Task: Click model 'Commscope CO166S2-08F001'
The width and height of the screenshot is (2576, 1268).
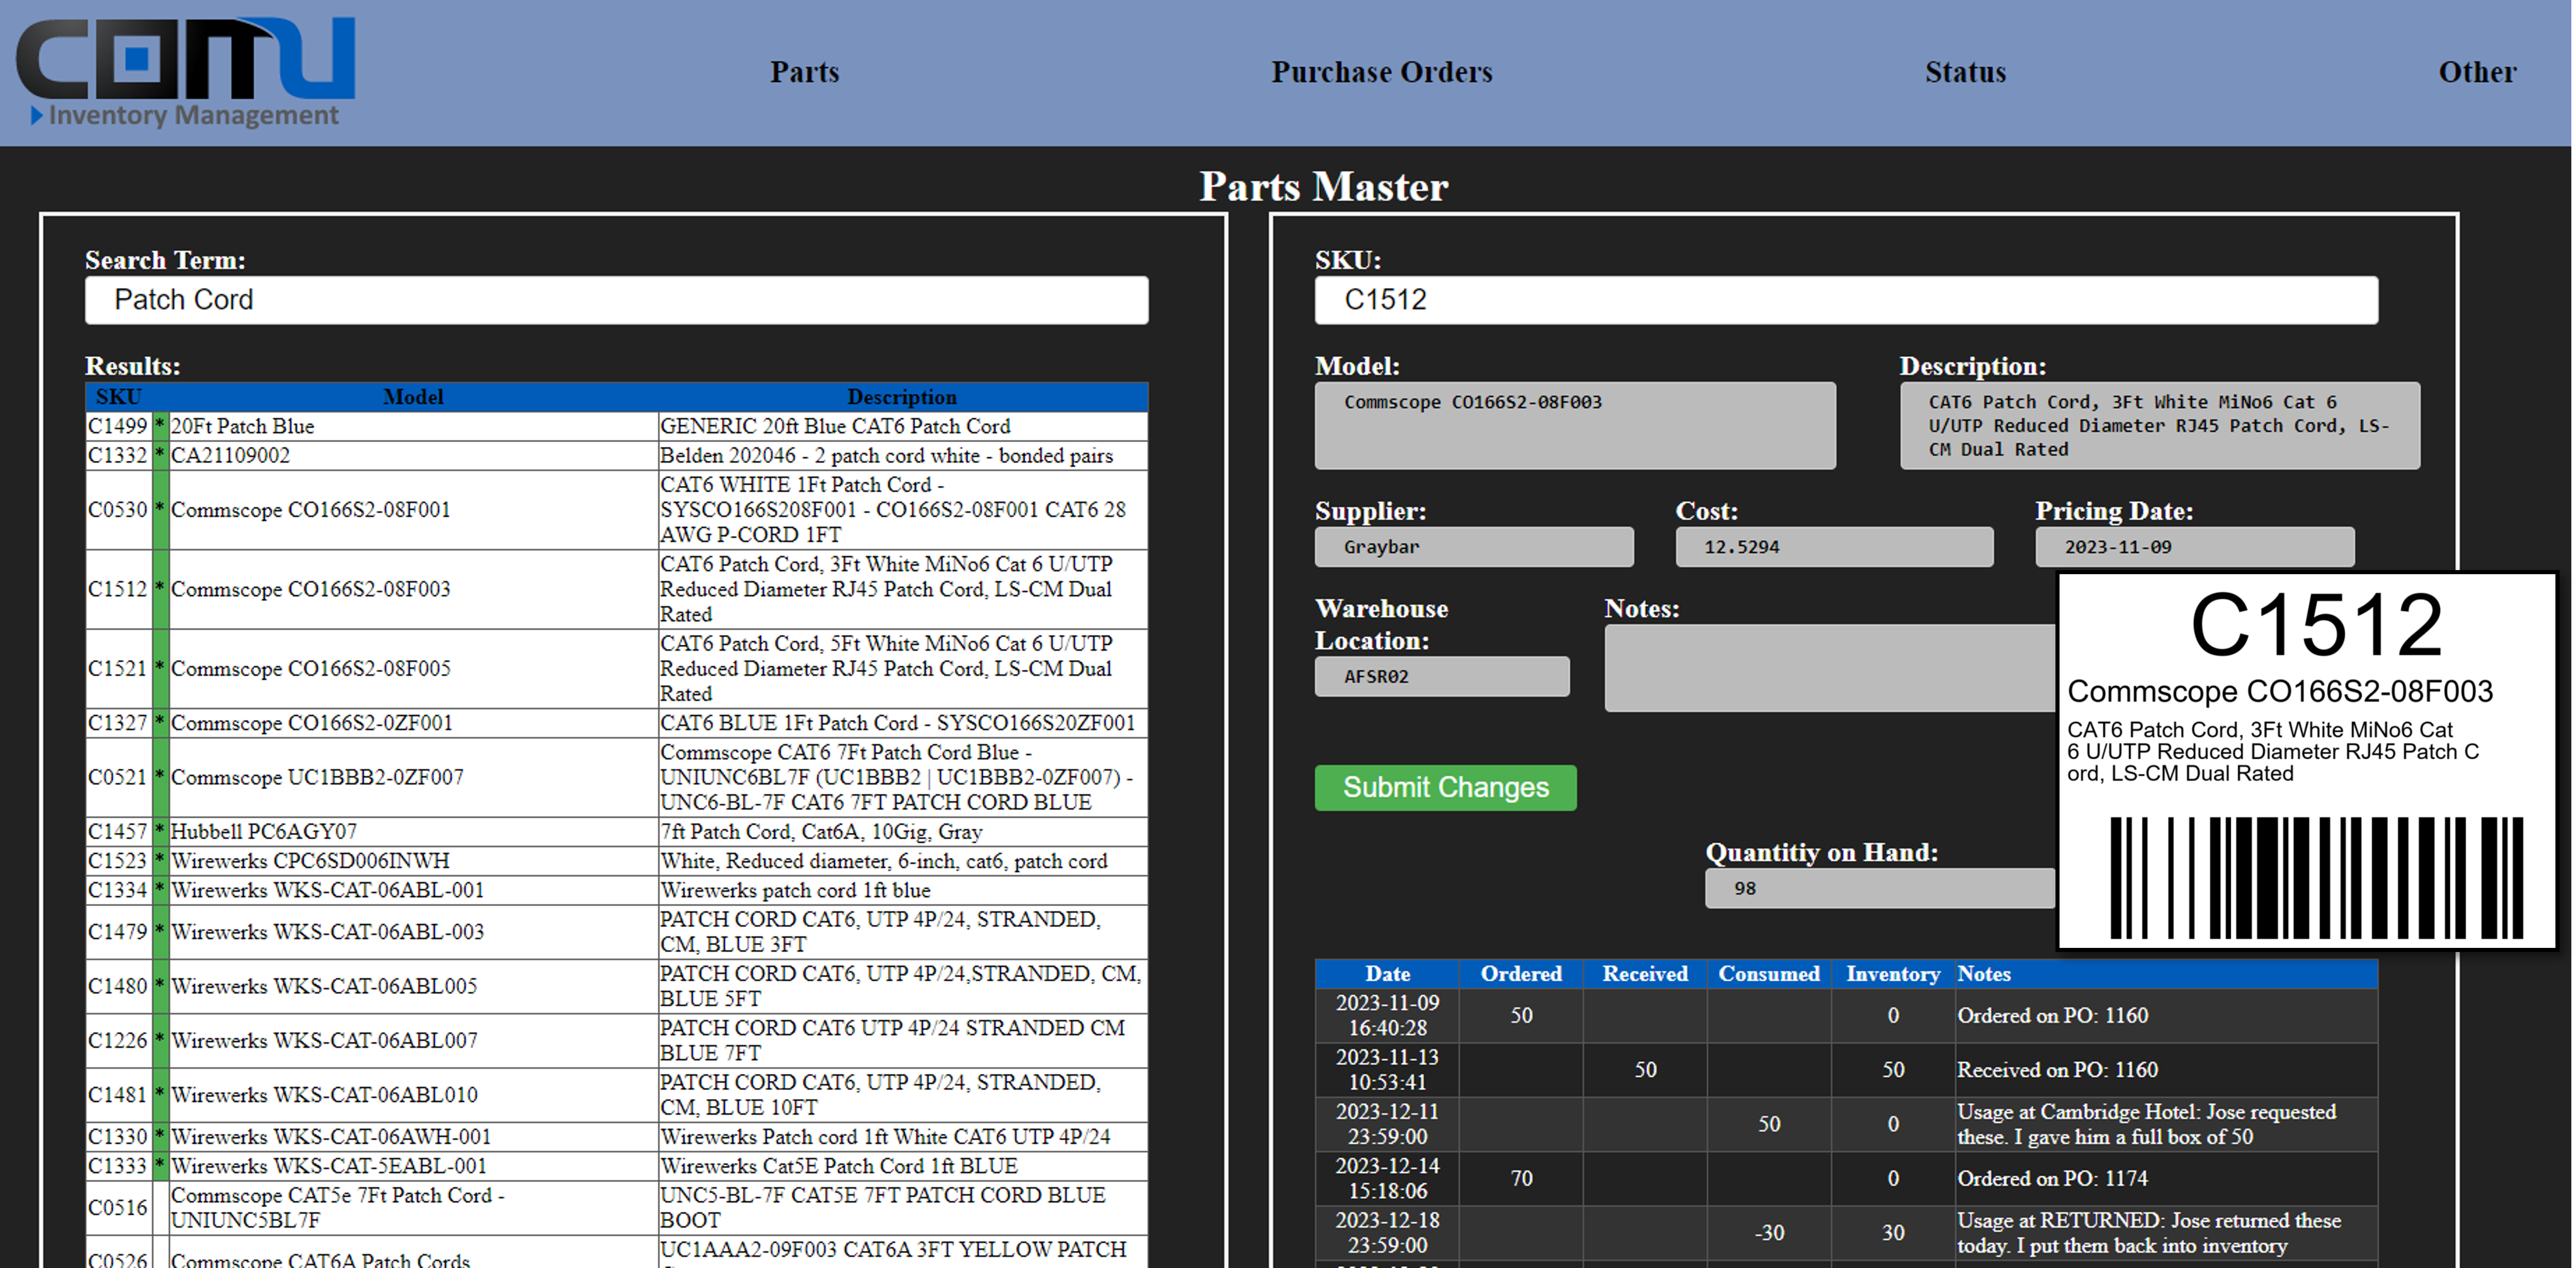Action: point(311,510)
